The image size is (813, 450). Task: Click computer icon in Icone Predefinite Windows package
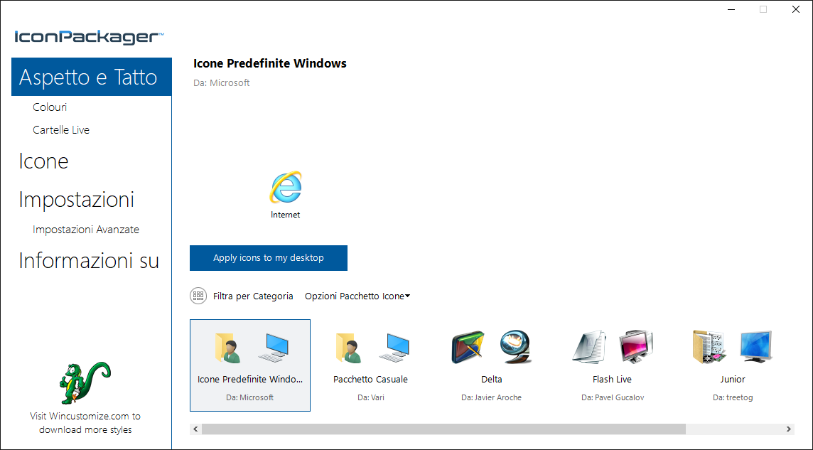273,347
